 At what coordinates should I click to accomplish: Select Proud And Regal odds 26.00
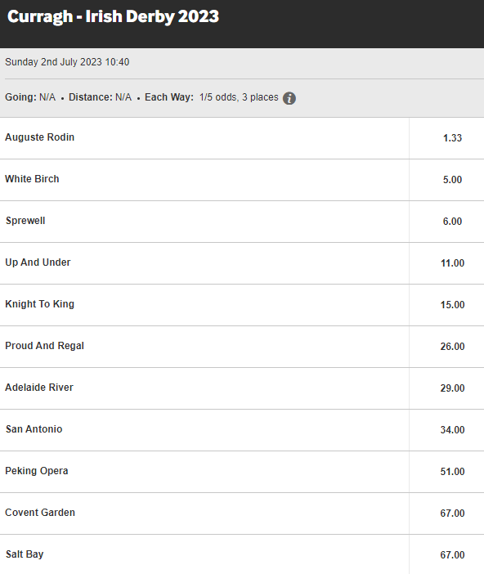446,347
